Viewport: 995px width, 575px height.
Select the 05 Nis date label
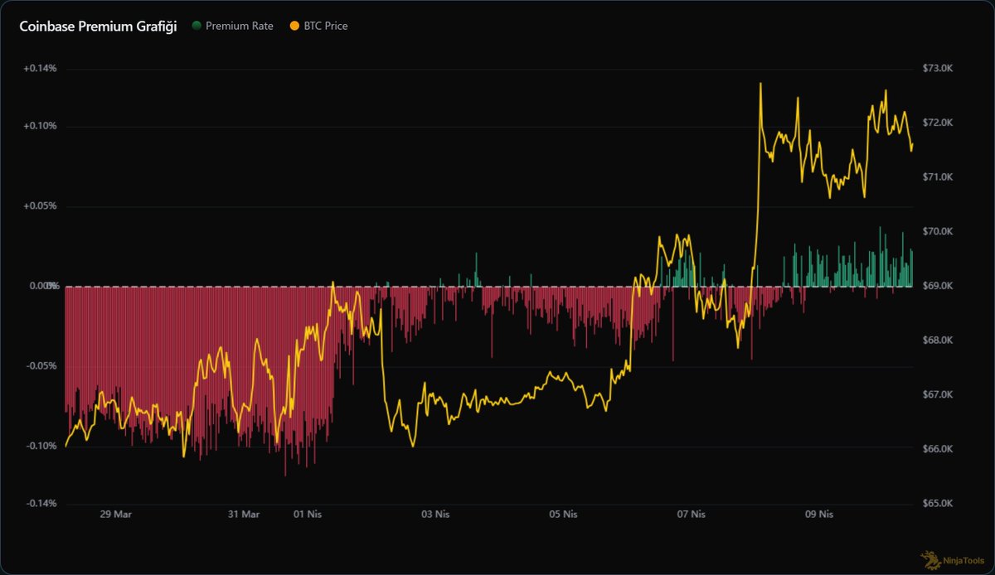(x=563, y=515)
